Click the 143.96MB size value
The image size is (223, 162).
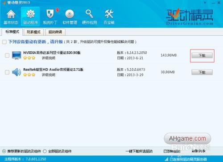pyautogui.click(x=169, y=55)
